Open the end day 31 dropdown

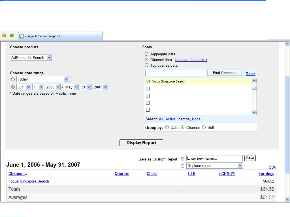point(86,87)
